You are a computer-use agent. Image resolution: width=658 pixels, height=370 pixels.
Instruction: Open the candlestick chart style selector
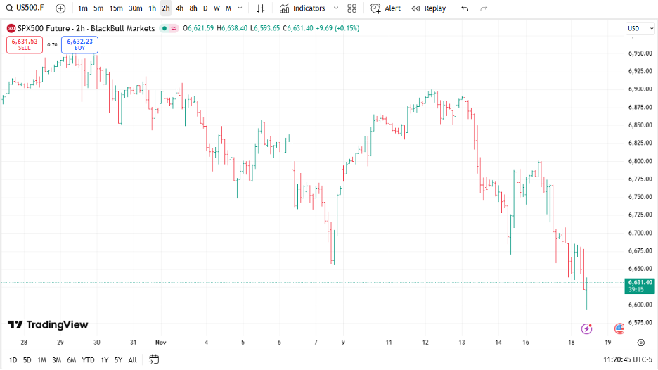click(260, 8)
